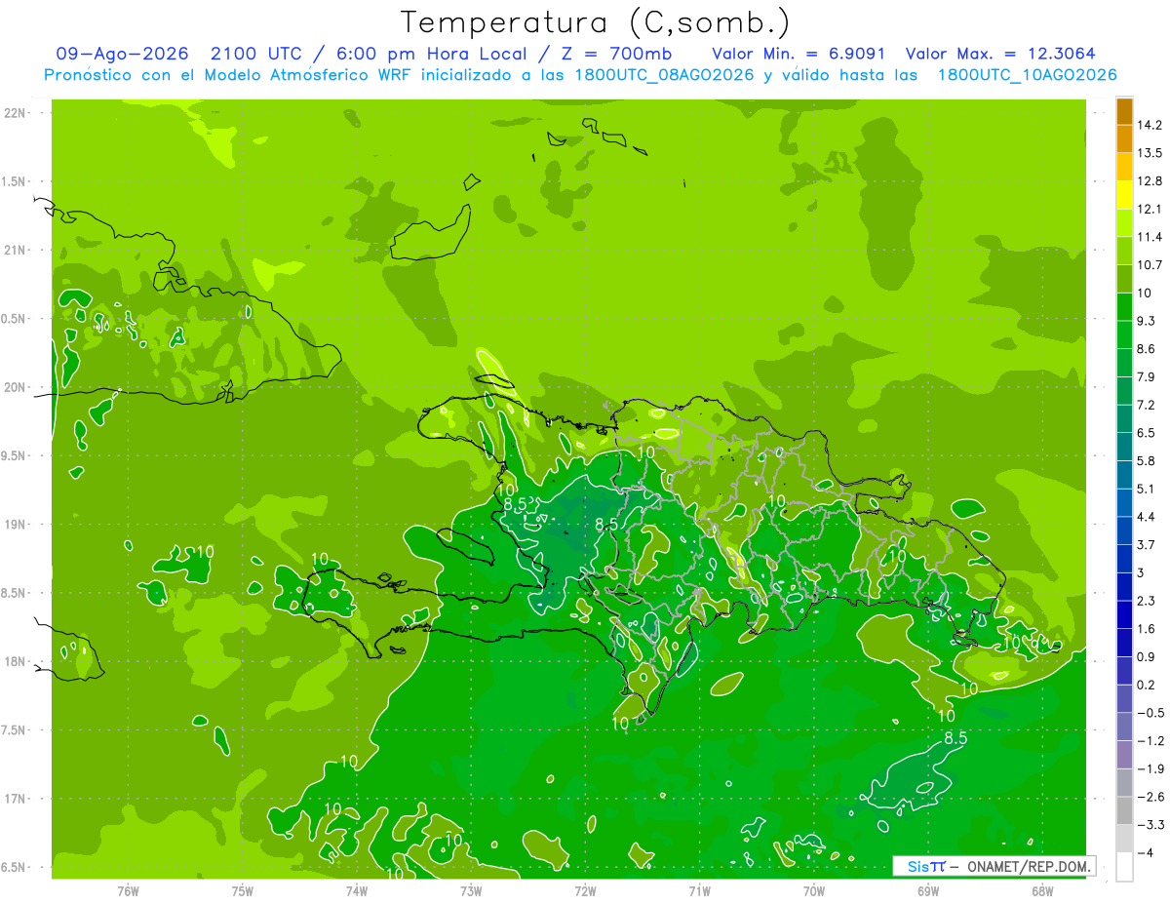Click the '70W' longitude label
The width and height of the screenshot is (1170, 904).
point(813,889)
